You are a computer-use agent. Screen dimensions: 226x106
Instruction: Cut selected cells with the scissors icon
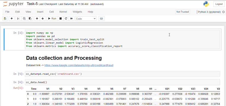[18, 19]
